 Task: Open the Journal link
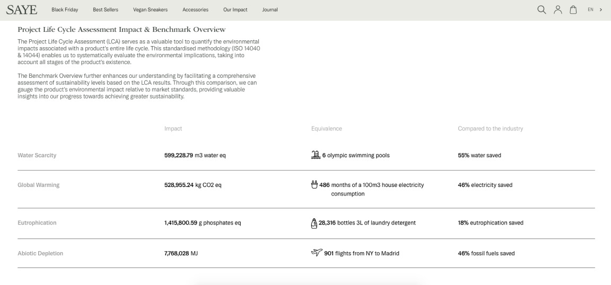click(x=270, y=10)
